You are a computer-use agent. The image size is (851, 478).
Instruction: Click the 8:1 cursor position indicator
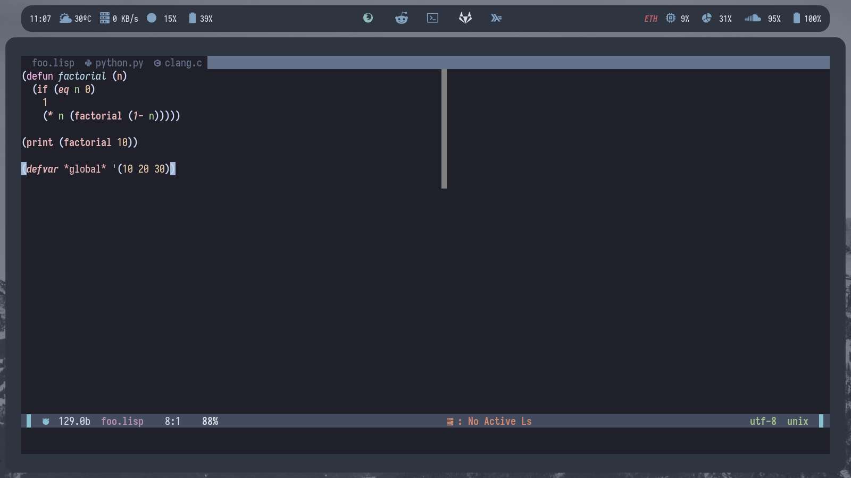tap(172, 421)
